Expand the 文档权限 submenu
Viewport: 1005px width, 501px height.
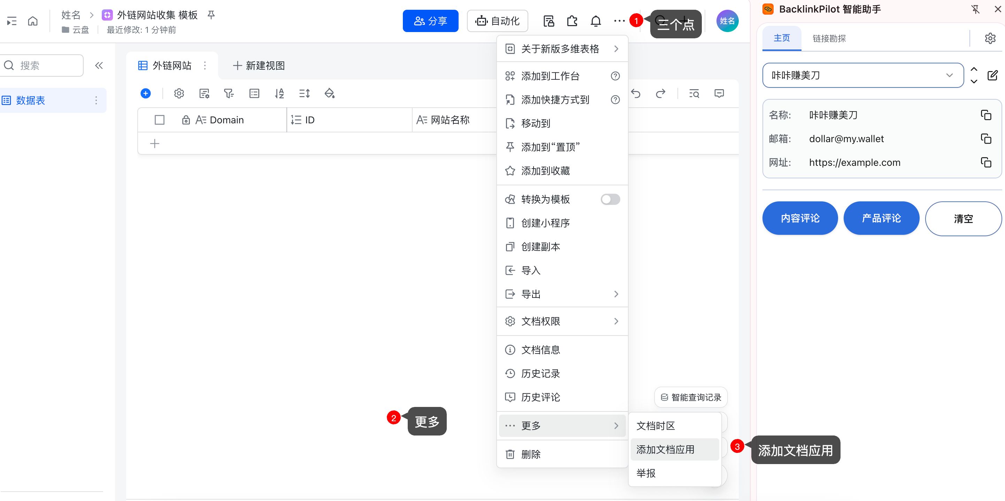[562, 321]
